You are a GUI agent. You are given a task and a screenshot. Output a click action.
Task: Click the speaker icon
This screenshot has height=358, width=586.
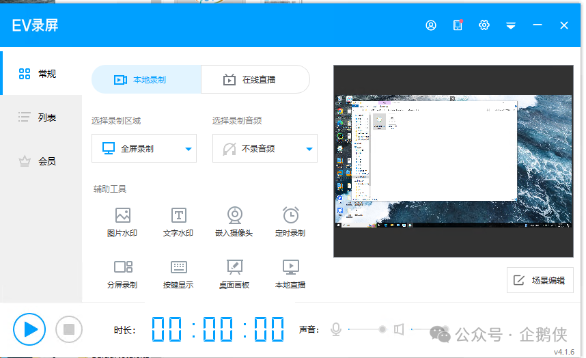[399, 329]
